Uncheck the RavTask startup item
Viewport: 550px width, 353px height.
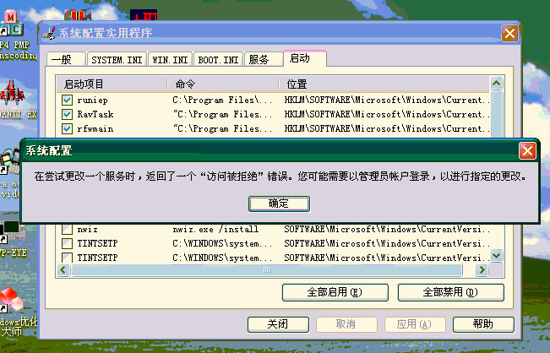click(x=67, y=114)
